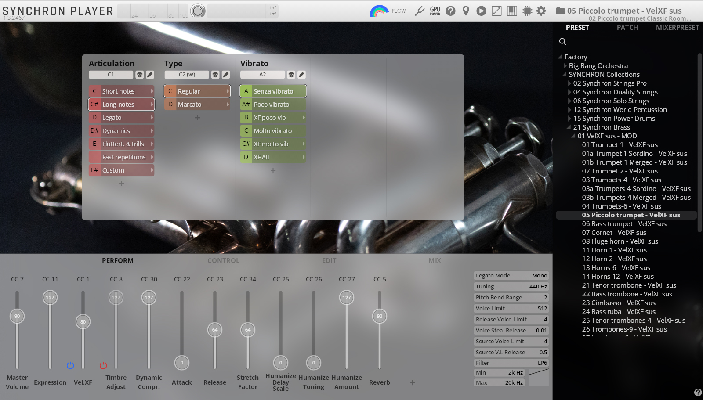703x400 pixels.
Task: Click the Type edit pencil icon
Action: tap(226, 75)
